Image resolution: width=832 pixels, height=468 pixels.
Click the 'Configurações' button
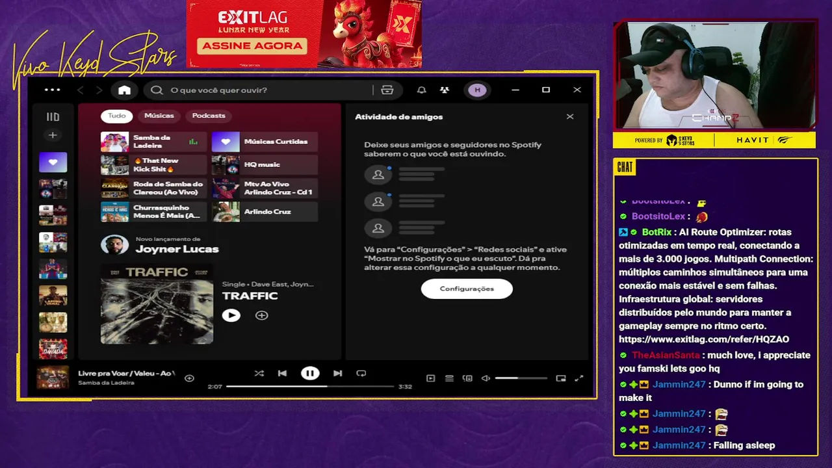(x=467, y=289)
